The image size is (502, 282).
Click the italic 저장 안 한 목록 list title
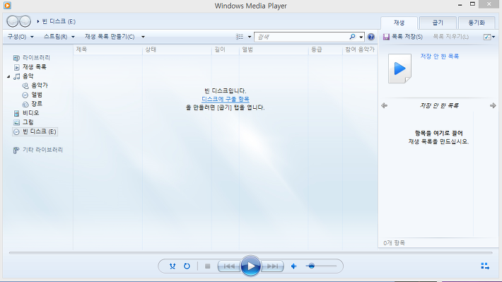439,105
